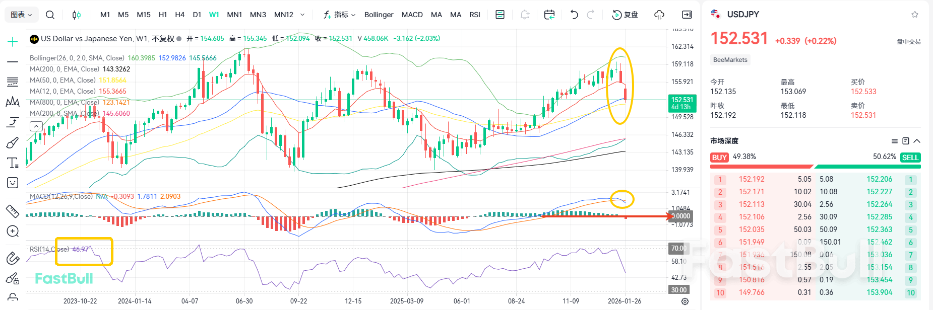The width and height of the screenshot is (933, 310).
Task: Open the 图表 chart dropdown
Action: coord(21,15)
